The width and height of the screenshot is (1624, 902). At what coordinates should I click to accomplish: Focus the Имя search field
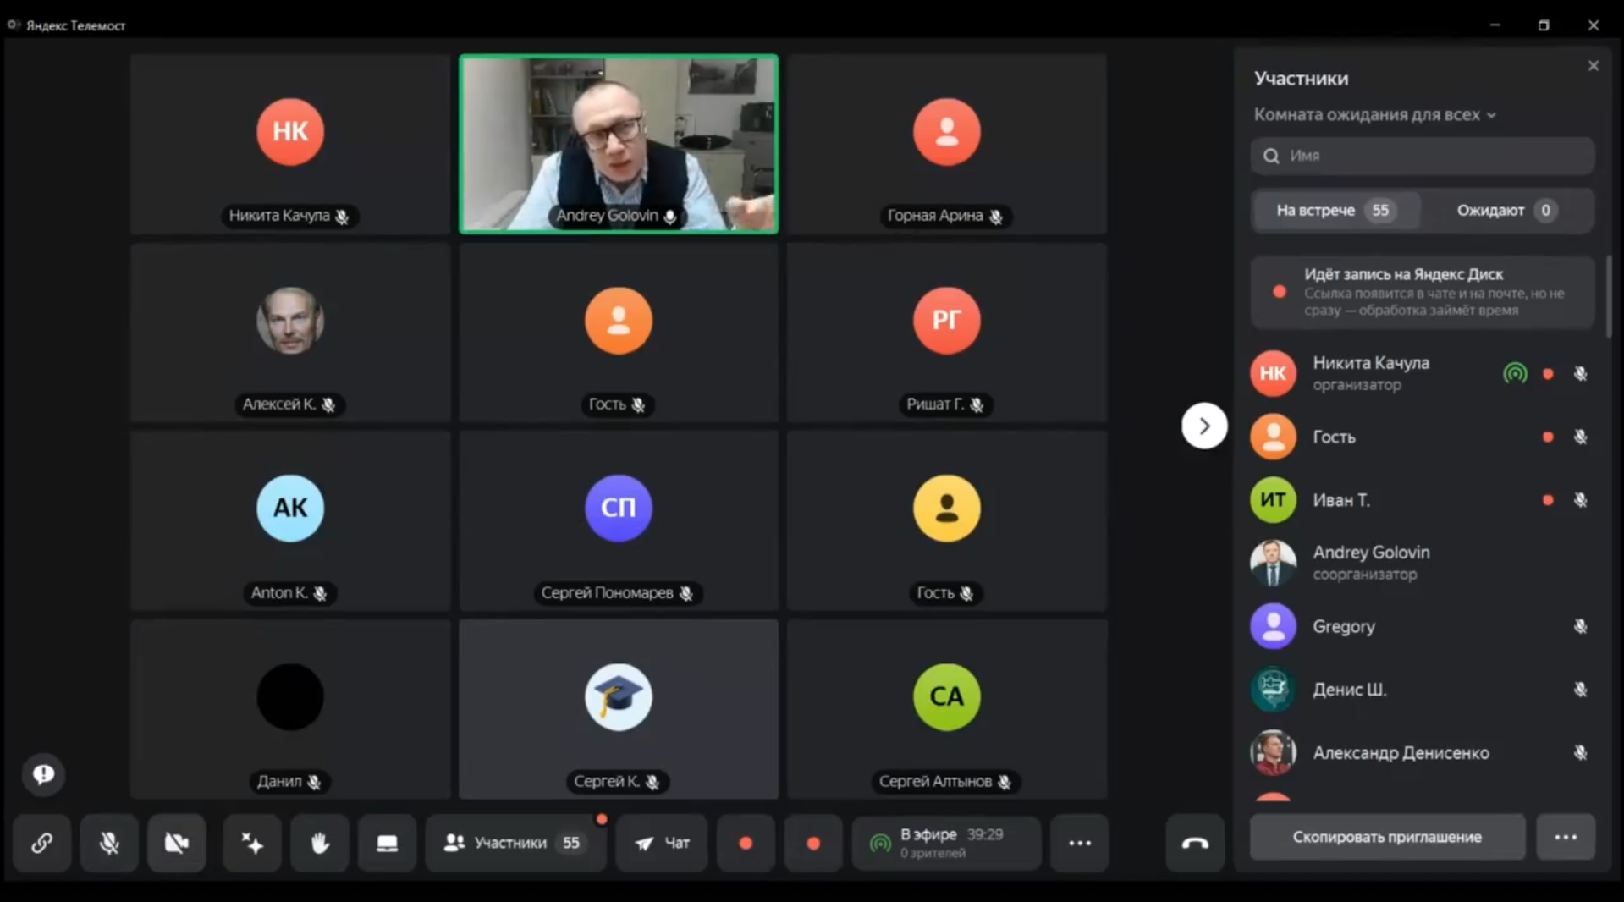pos(1423,156)
